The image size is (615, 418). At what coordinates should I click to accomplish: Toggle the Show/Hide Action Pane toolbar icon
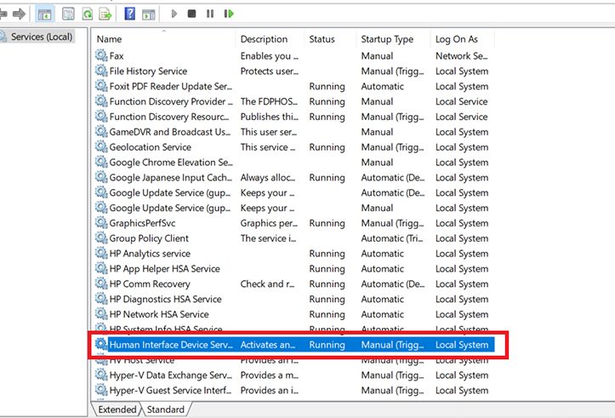coord(149,14)
